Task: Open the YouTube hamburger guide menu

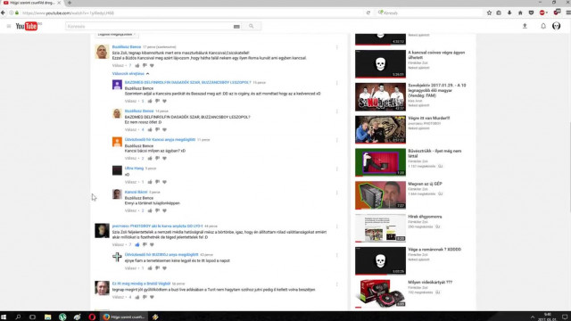Action: (x=9, y=26)
